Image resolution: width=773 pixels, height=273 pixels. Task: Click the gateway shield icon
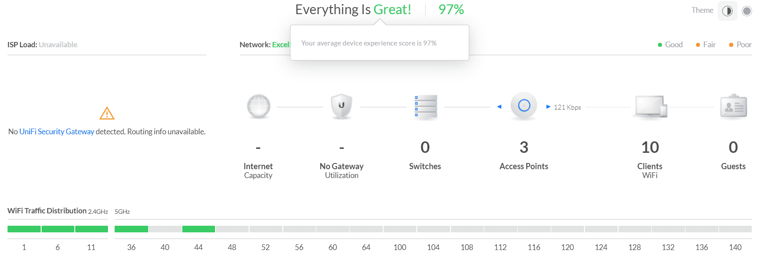pyautogui.click(x=342, y=106)
